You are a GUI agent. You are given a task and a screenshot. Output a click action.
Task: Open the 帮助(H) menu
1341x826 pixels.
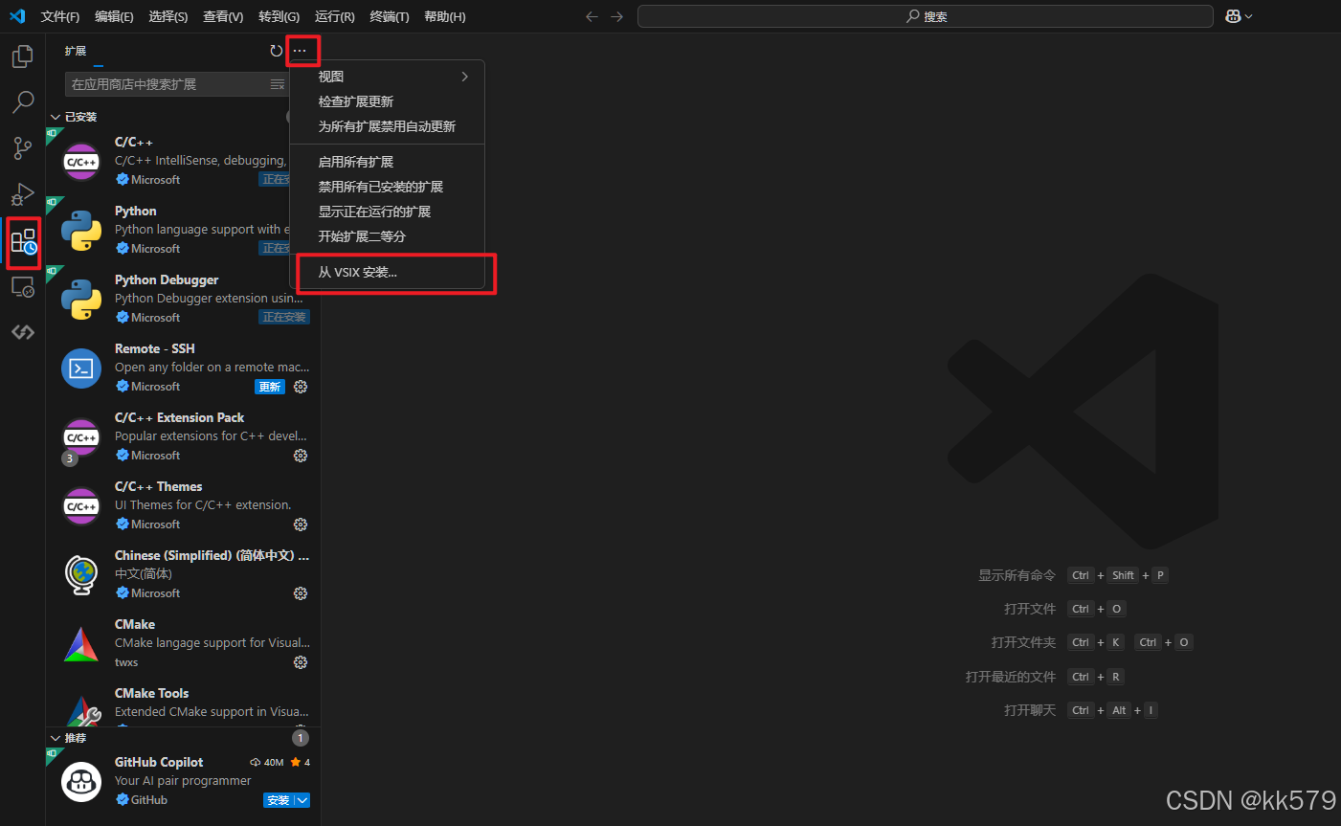444,16
